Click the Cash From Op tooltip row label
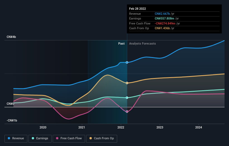The image size is (229, 146). click(x=139, y=28)
